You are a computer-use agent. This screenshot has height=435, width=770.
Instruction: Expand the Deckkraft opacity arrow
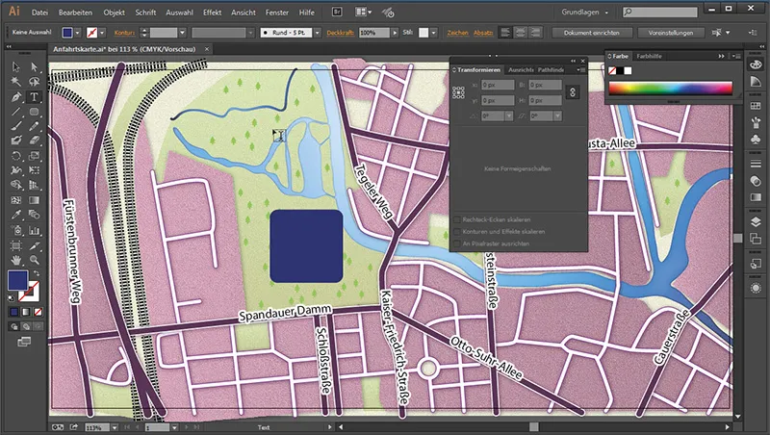(395, 33)
